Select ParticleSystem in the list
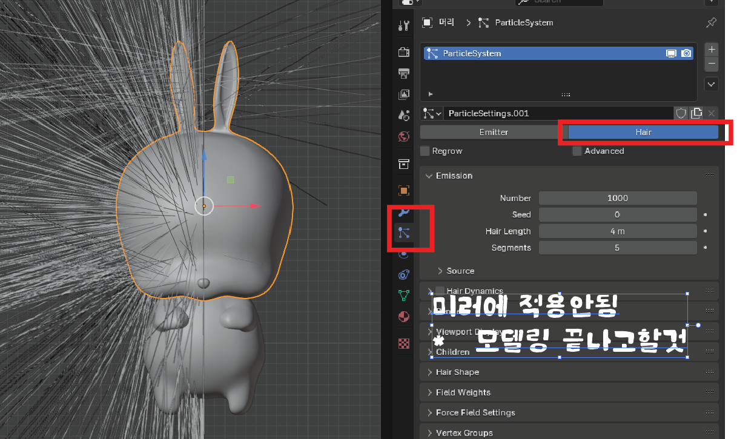737x439 pixels. (x=558, y=53)
